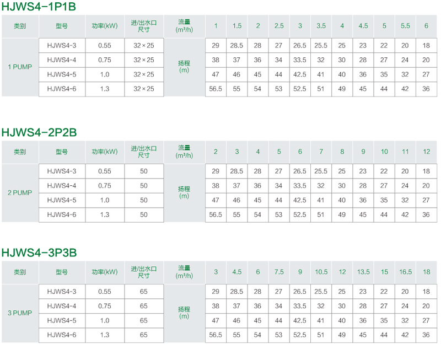Click the HJWS4-1P1B table heading

[39, 7]
